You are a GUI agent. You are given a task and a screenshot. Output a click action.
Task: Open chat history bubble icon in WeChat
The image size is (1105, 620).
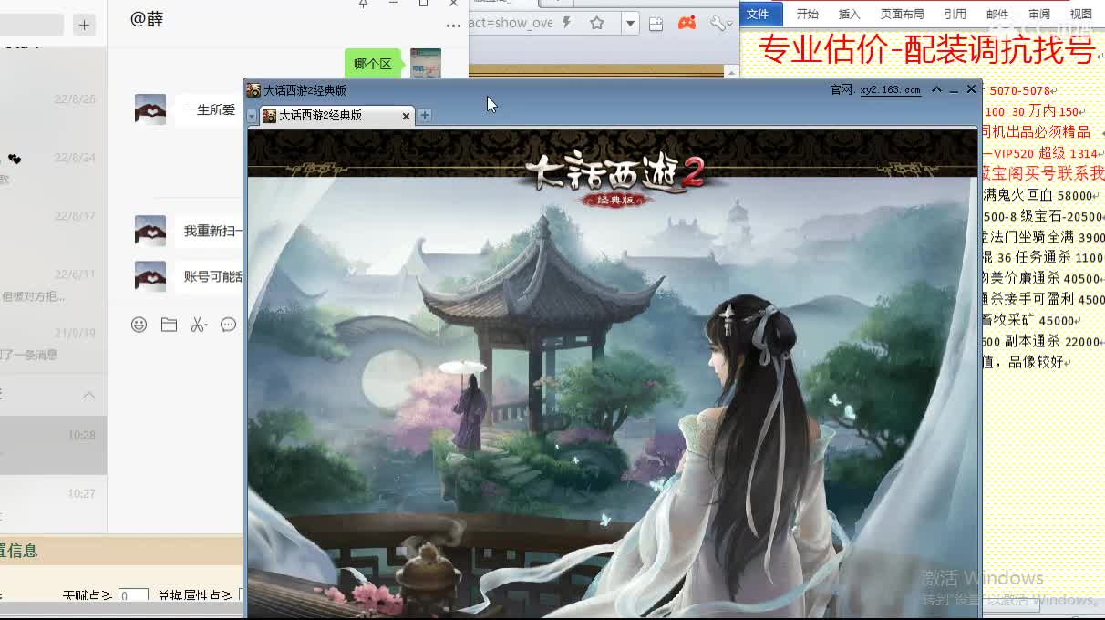229,325
